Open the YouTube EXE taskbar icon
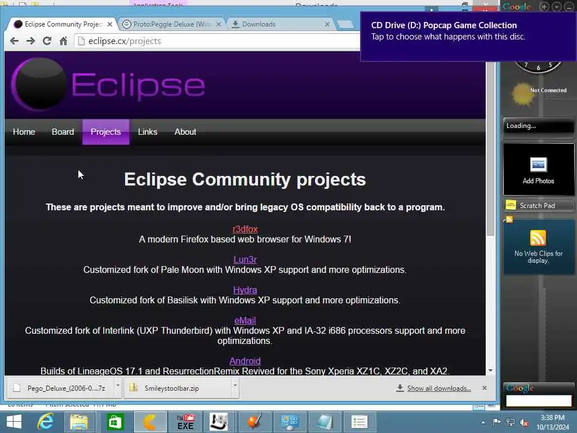 click(185, 422)
